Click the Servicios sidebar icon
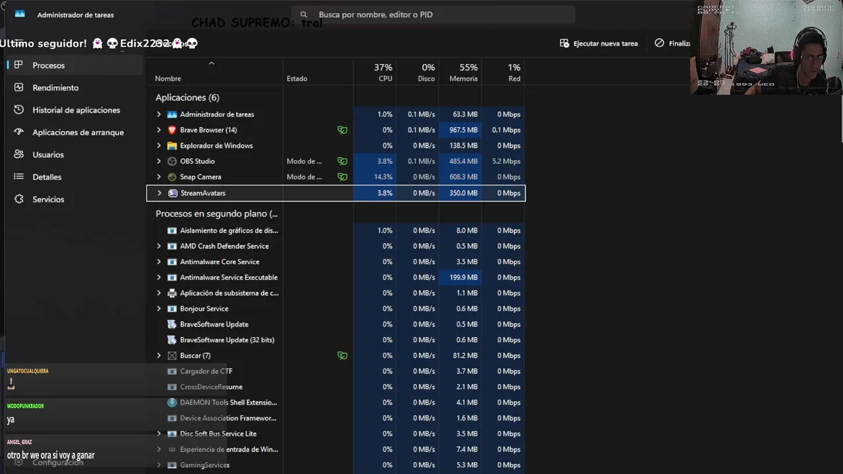 [x=18, y=199]
